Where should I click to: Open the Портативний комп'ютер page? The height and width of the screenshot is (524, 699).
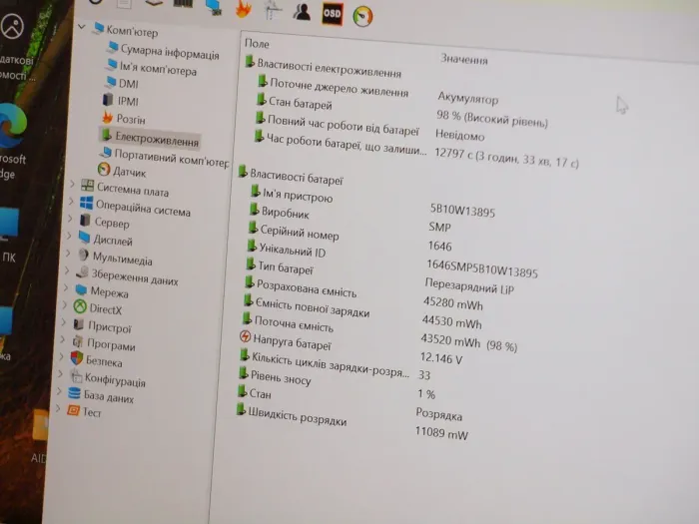point(170,158)
